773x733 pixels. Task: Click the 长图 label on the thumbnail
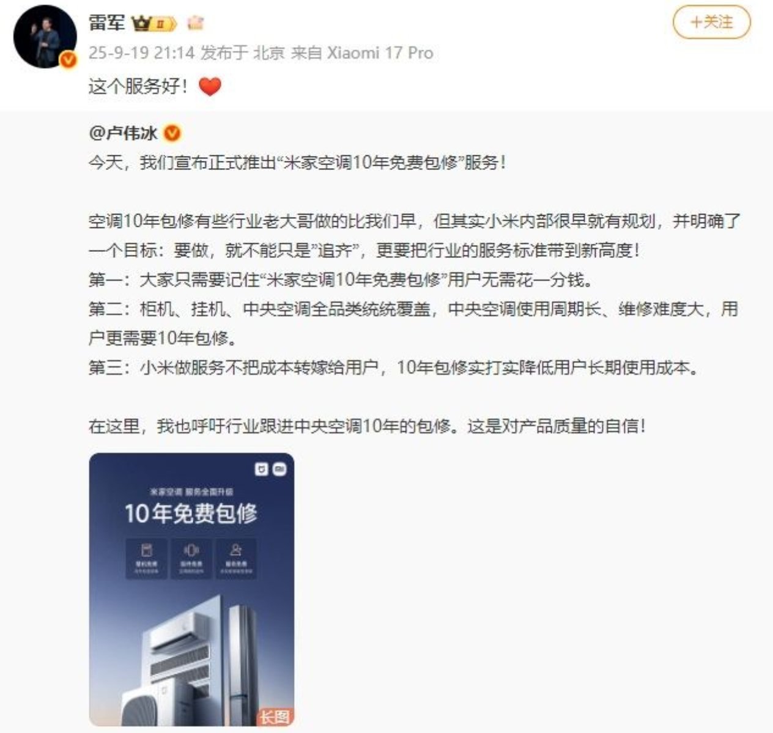[275, 716]
